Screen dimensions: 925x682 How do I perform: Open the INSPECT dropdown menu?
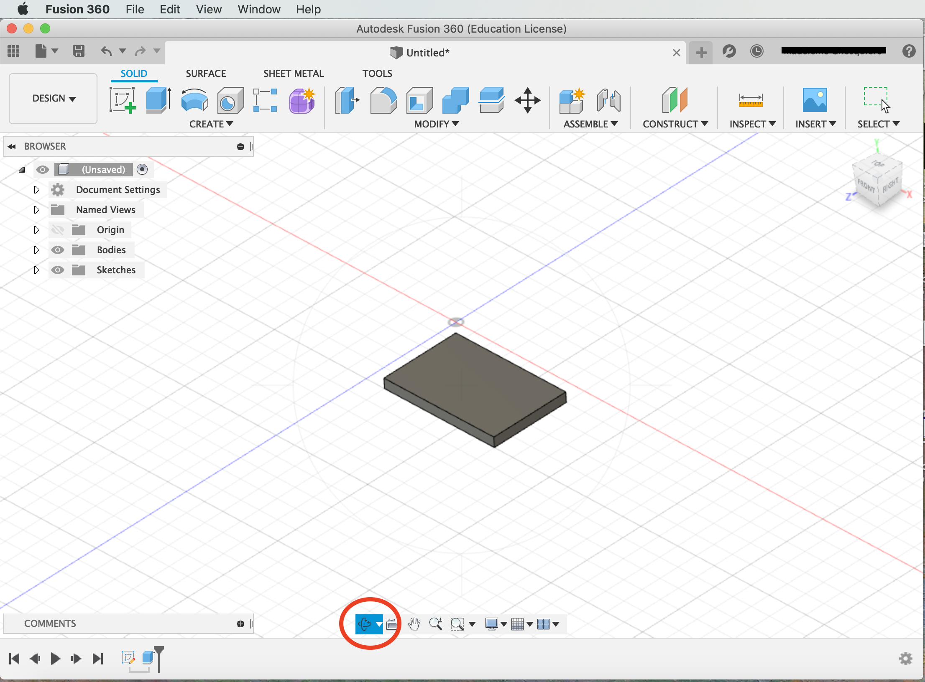753,124
